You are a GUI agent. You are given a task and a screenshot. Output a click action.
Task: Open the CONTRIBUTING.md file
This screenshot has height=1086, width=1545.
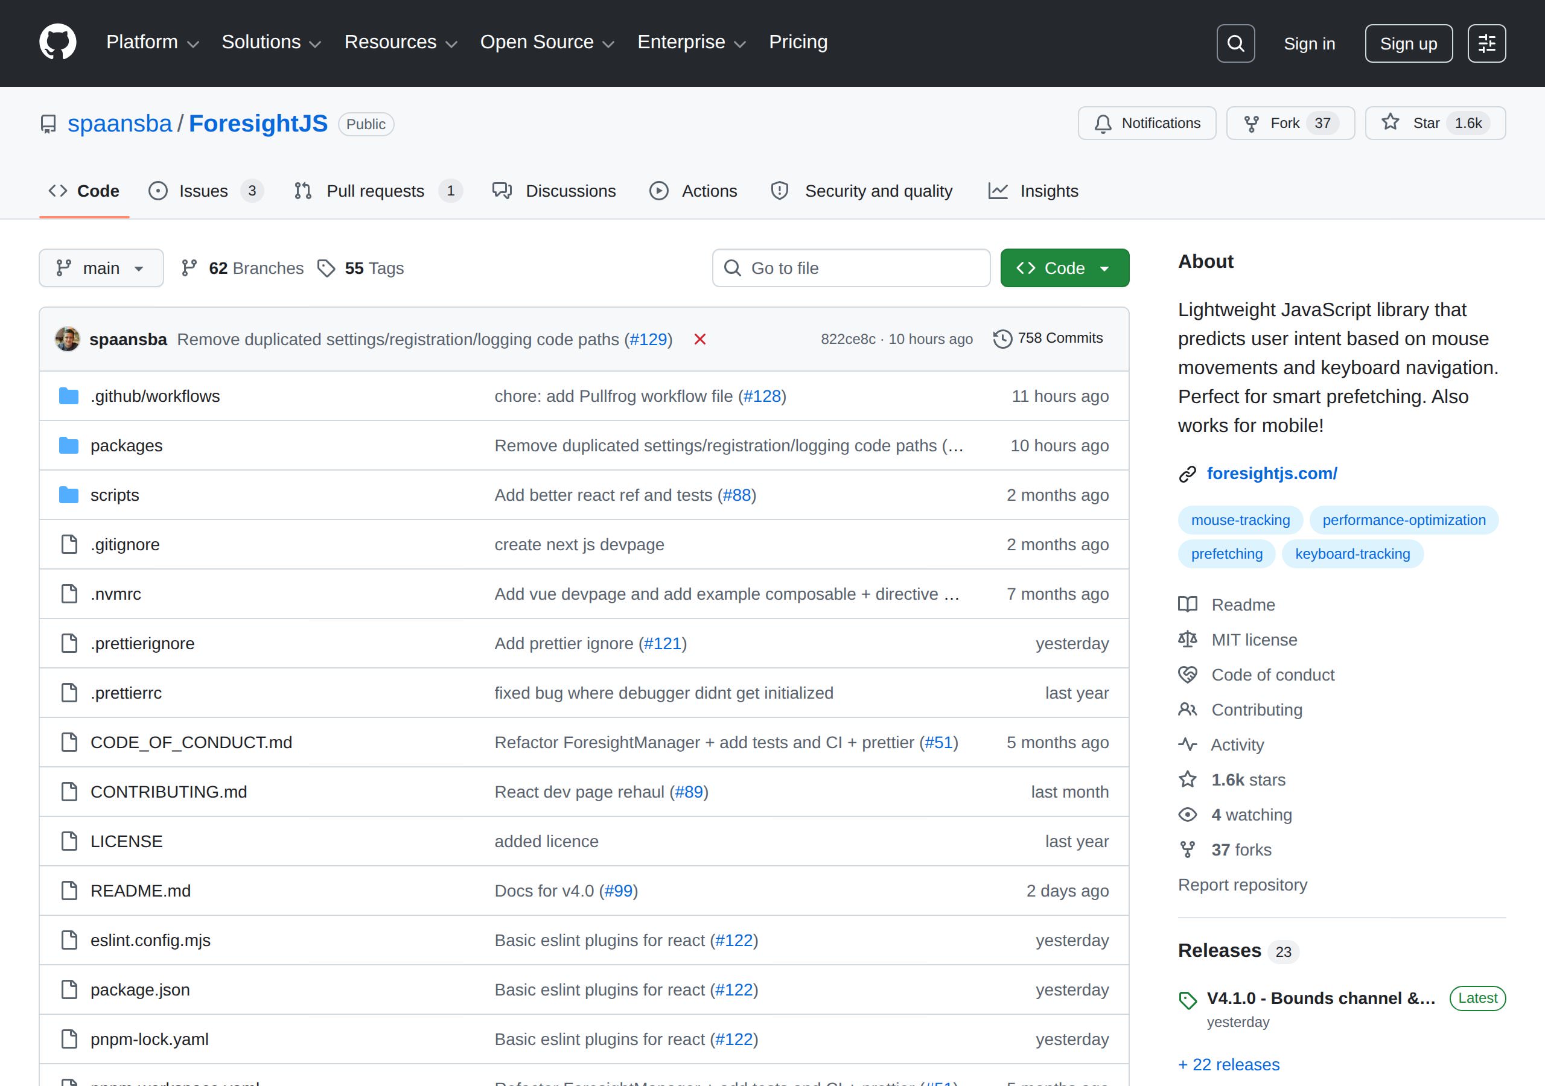click(x=169, y=792)
